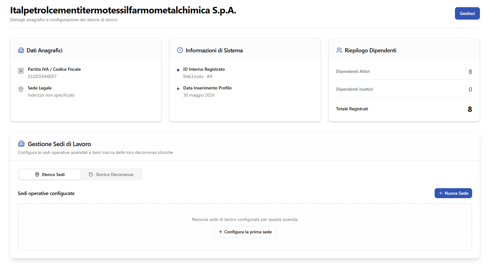Screen dimensions: 494x267
Task: Click the gray dot beside Data Inserimento Profilo
Action: click(178, 89)
